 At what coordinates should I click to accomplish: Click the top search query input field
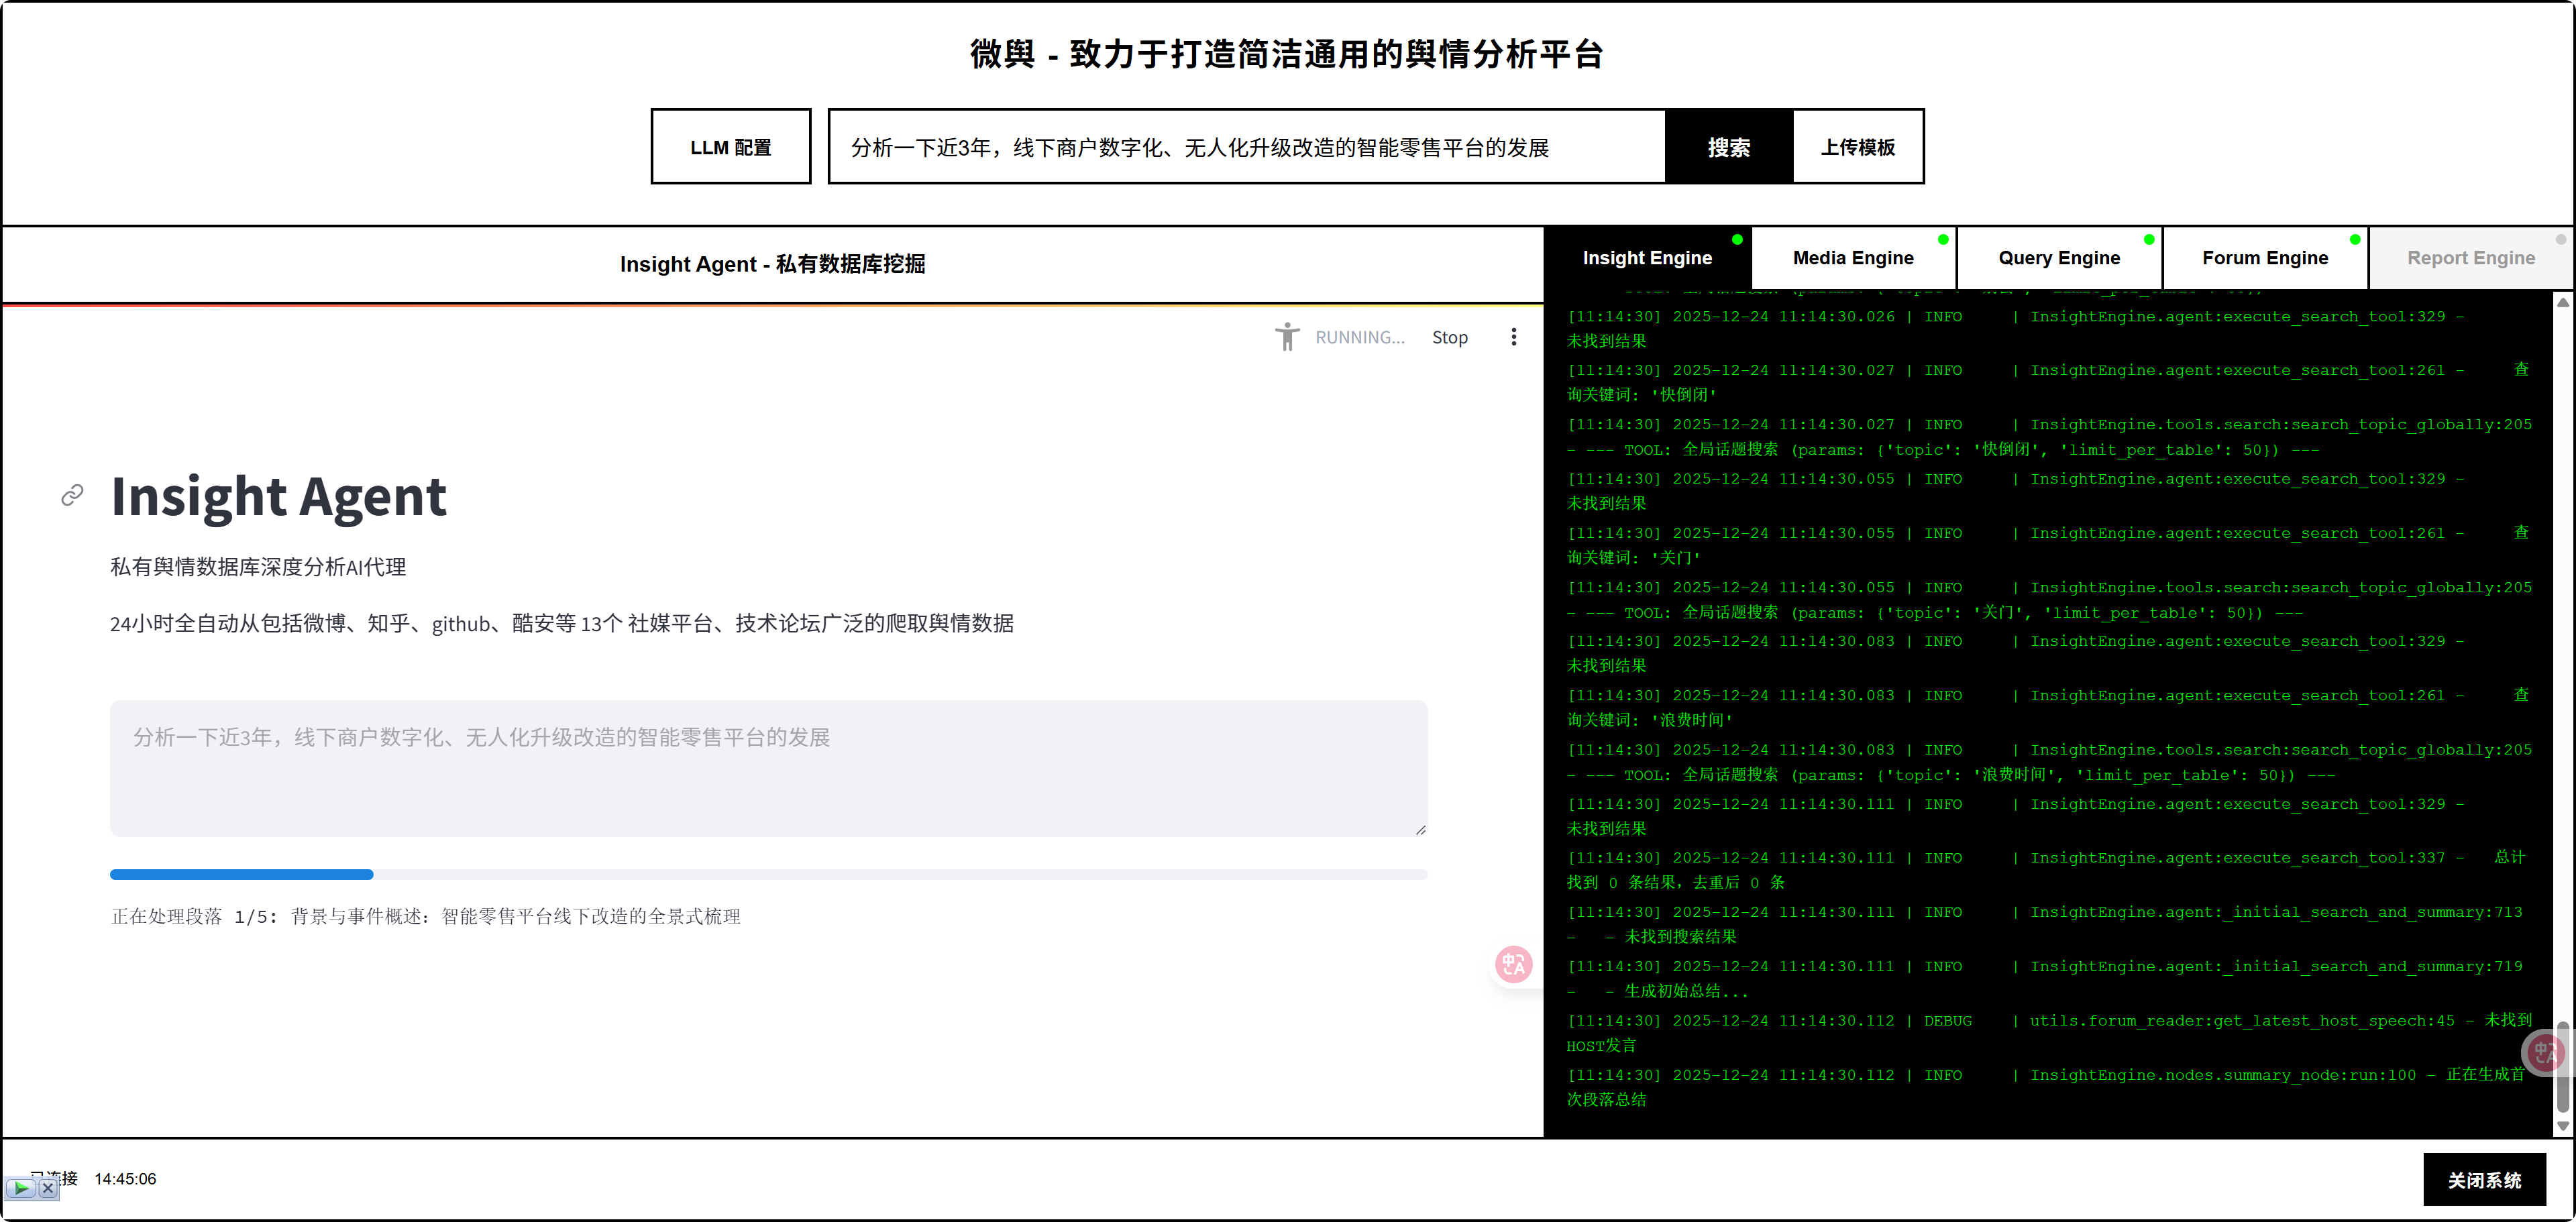1245,147
